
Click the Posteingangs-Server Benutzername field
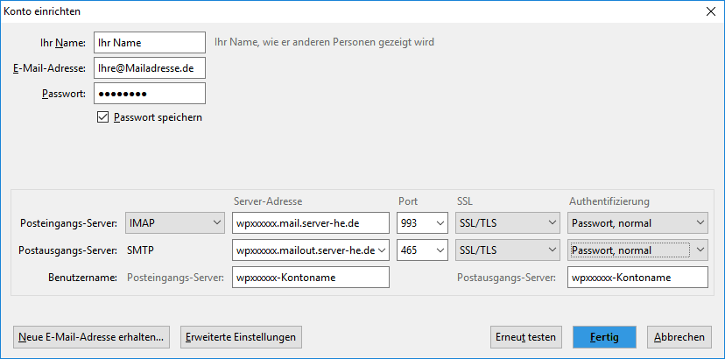click(x=311, y=277)
